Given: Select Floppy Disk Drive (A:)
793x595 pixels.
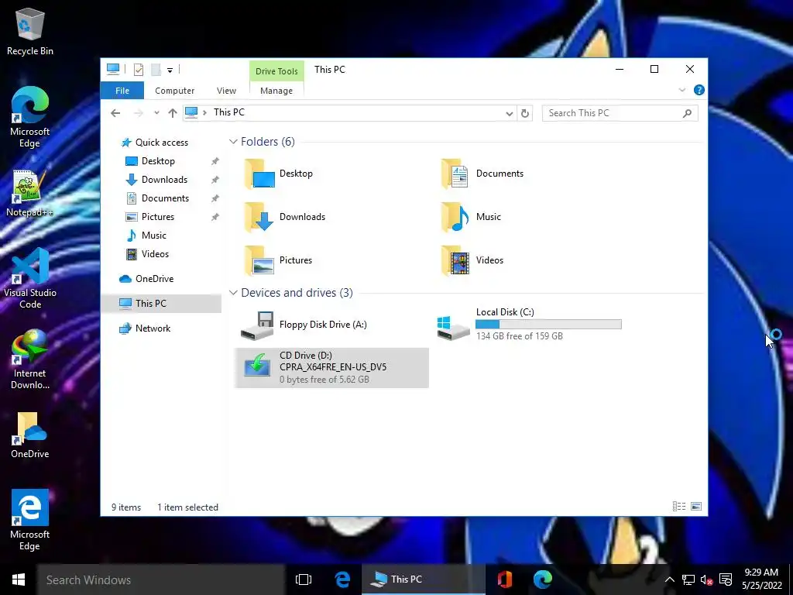Looking at the screenshot, I should click(304, 325).
